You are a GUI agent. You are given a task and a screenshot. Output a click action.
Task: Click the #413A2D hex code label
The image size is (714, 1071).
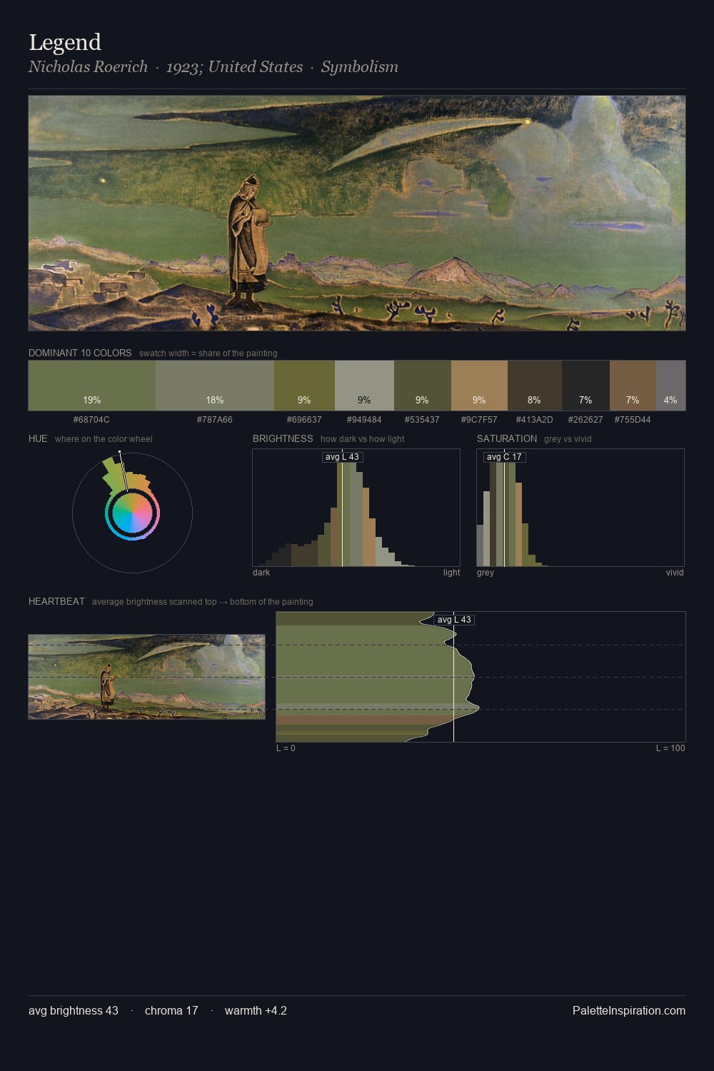(534, 420)
